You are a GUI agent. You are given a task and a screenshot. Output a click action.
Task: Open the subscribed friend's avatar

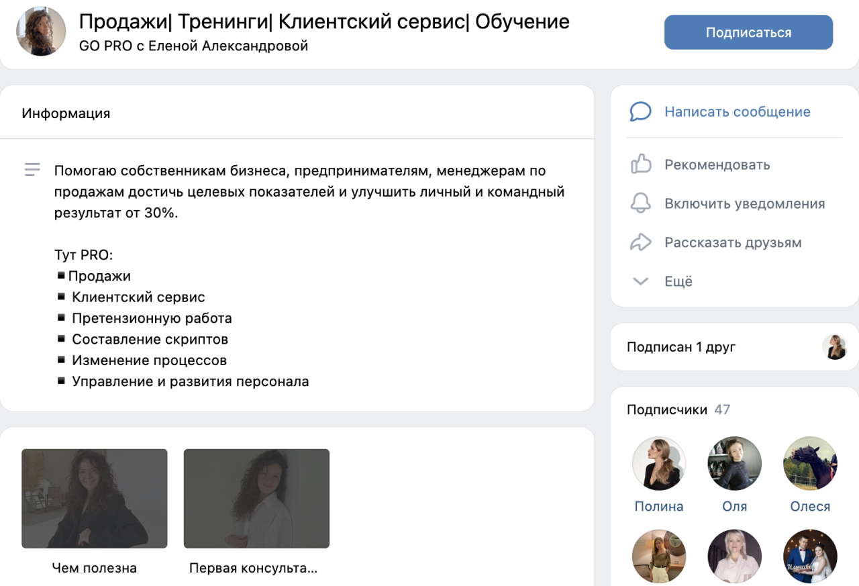click(x=835, y=347)
